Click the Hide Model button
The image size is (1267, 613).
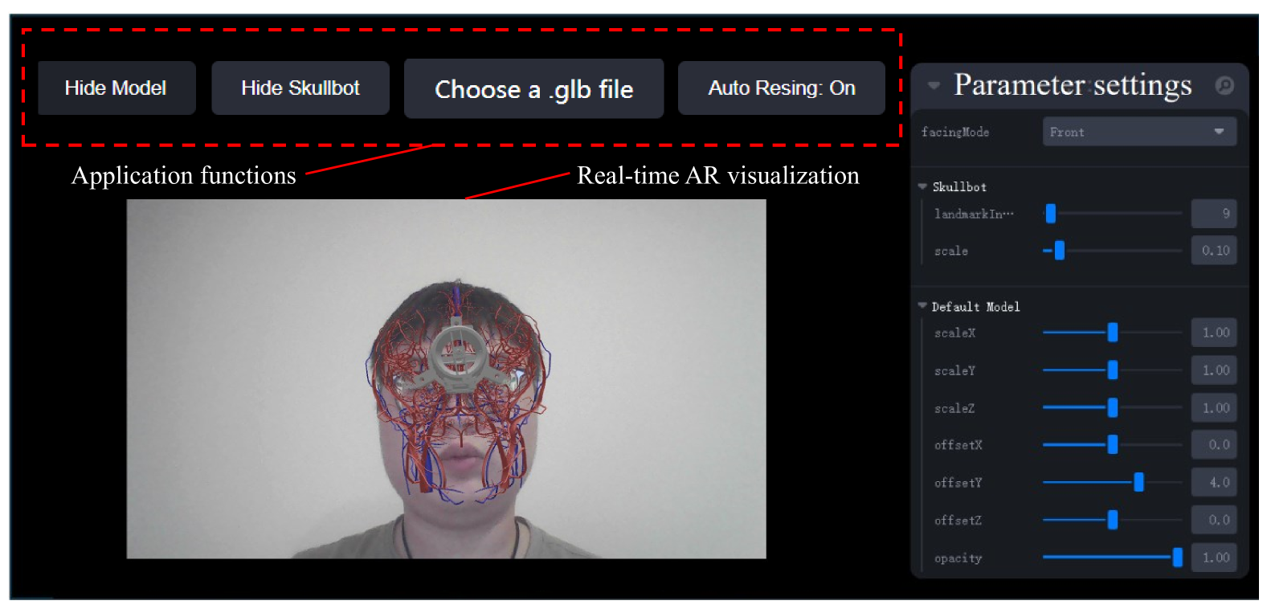[116, 88]
